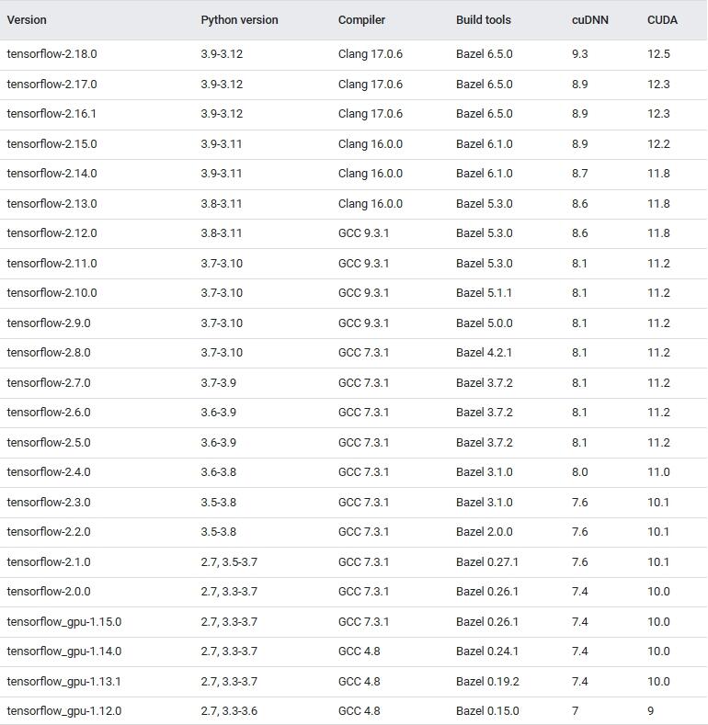Click the CUDA column header

662,19
